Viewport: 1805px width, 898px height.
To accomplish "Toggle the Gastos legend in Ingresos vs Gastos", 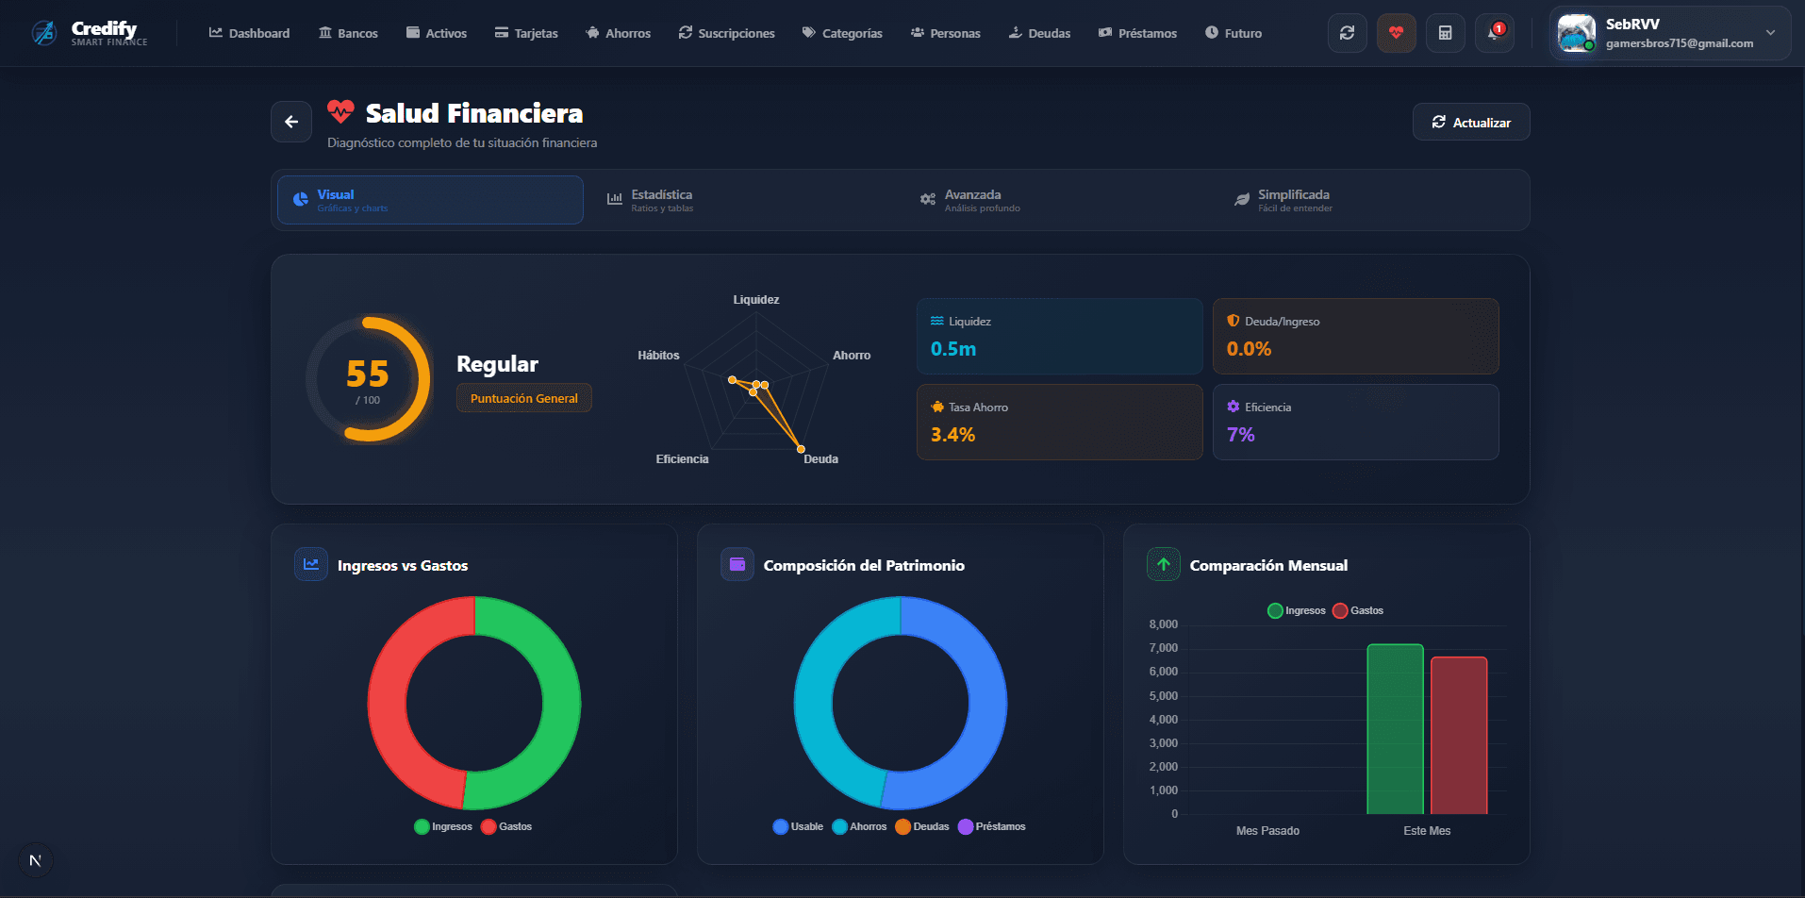I will coord(507,826).
